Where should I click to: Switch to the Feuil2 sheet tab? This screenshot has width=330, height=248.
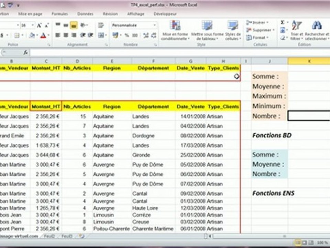(x=49, y=236)
